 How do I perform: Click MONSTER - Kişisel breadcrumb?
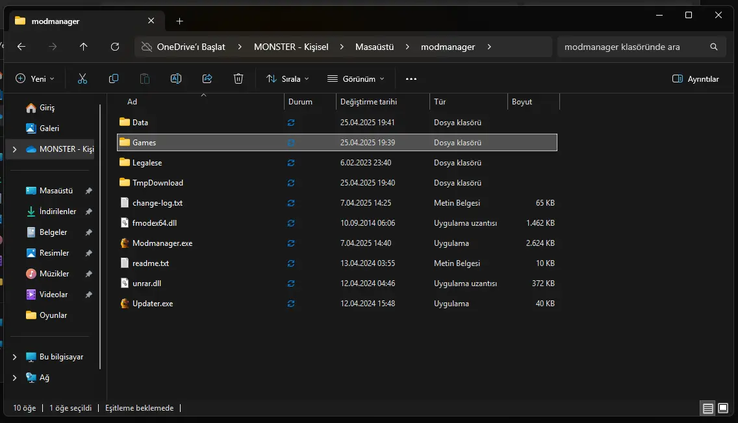point(291,47)
